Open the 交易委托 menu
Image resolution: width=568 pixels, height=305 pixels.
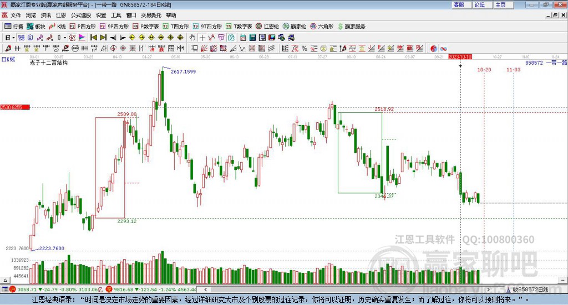click(x=151, y=15)
